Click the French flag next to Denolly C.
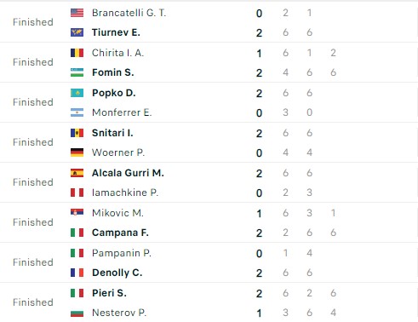 77,273
